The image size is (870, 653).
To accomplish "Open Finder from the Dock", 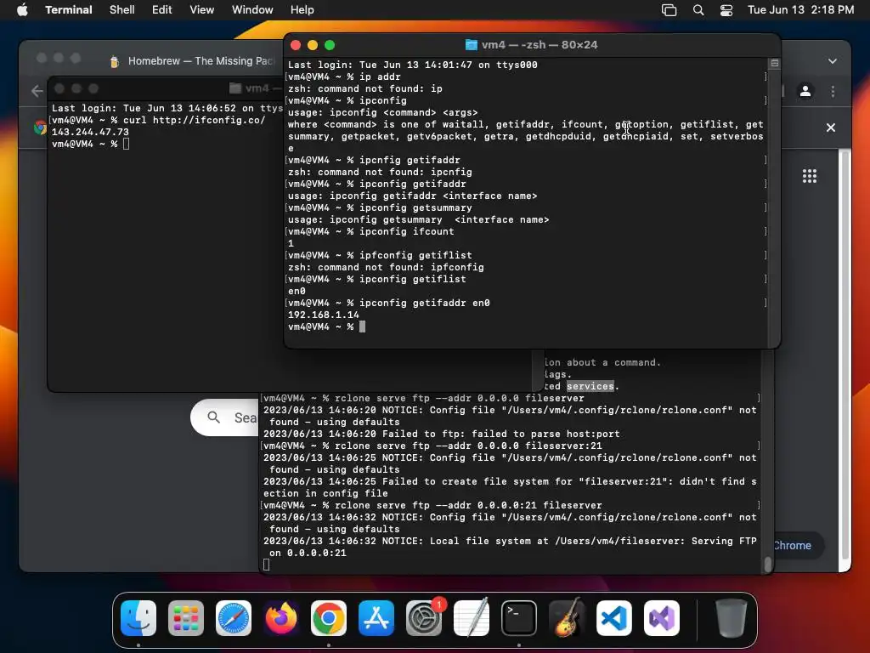I will [138, 618].
